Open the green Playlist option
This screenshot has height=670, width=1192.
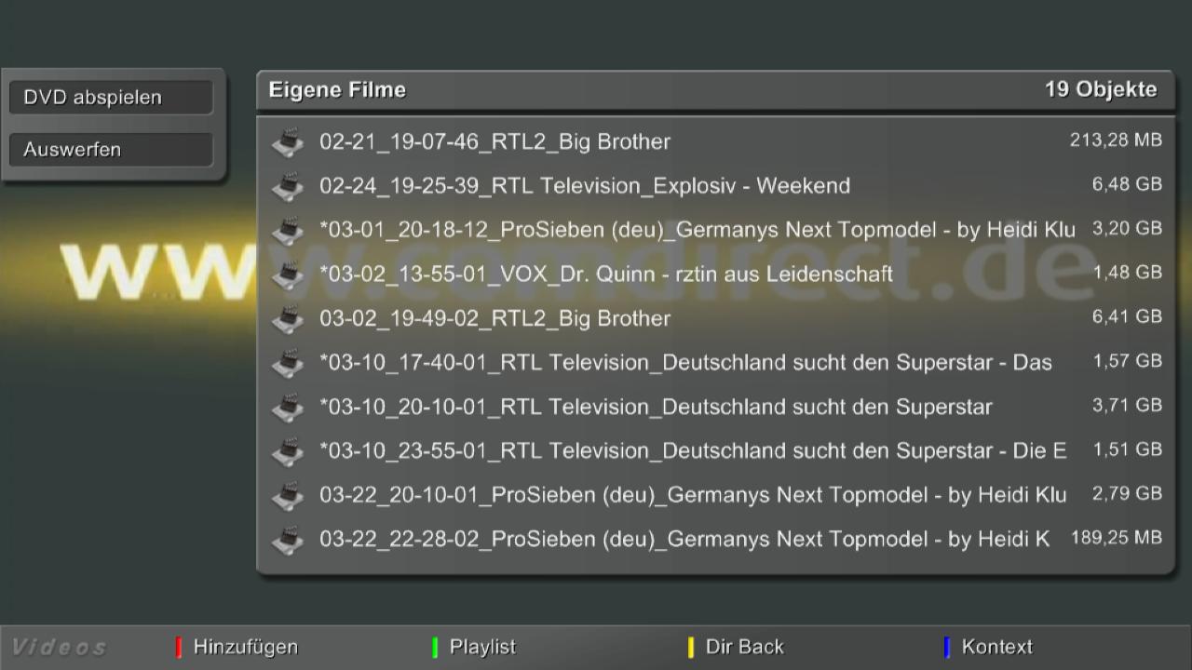click(x=481, y=647)
